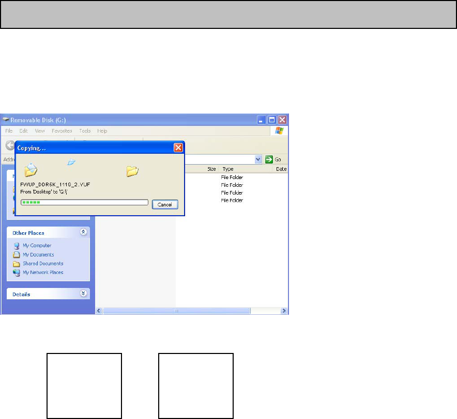Maximize the Removable Disk window

[272, 120]
